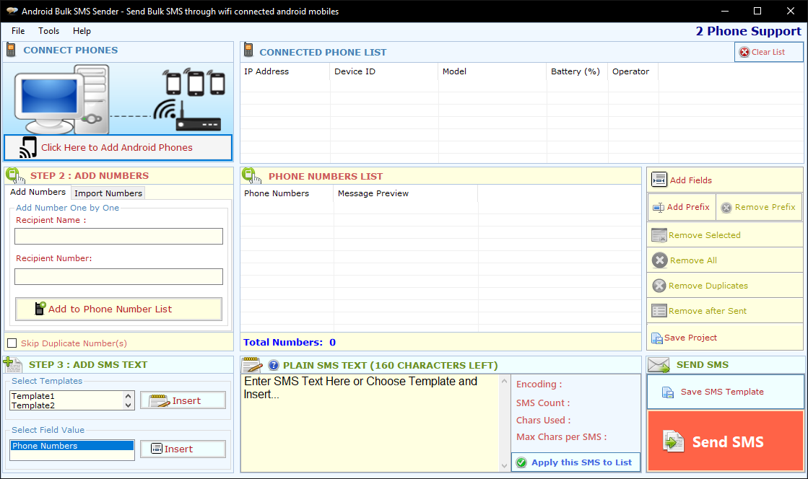Screen dimensions: 808x479
Task: Open the Tools menu
Action: click(x=49, y=31)
